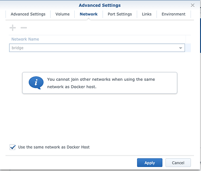Image resolution: width=201 pixels, height=171 pixels.
Task: Select the Environment tab
Action: click(x=173, y=14)
